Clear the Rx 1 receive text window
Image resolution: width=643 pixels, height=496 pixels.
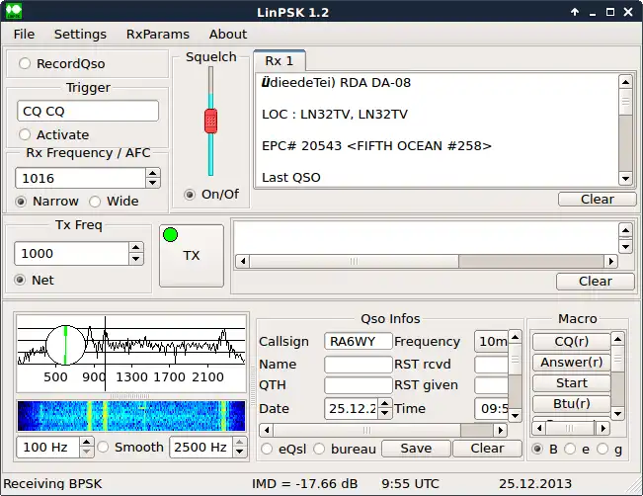coord(597,199)
